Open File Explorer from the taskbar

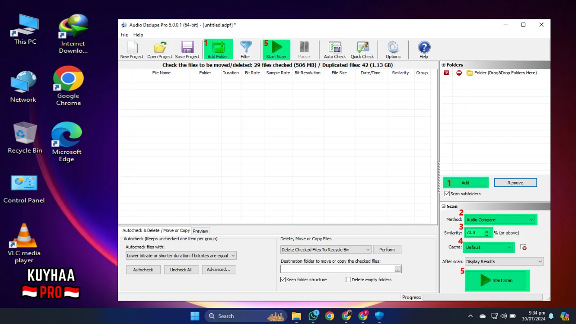[296, 316]
